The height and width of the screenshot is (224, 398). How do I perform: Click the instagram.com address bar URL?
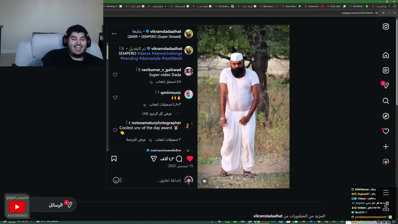pos(358,13)
